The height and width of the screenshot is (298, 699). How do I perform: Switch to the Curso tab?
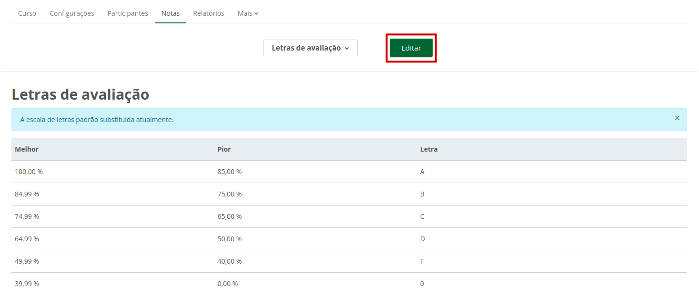(x=27, y=13)
